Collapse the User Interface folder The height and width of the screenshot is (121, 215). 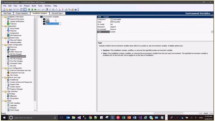[x=3, y=91]
